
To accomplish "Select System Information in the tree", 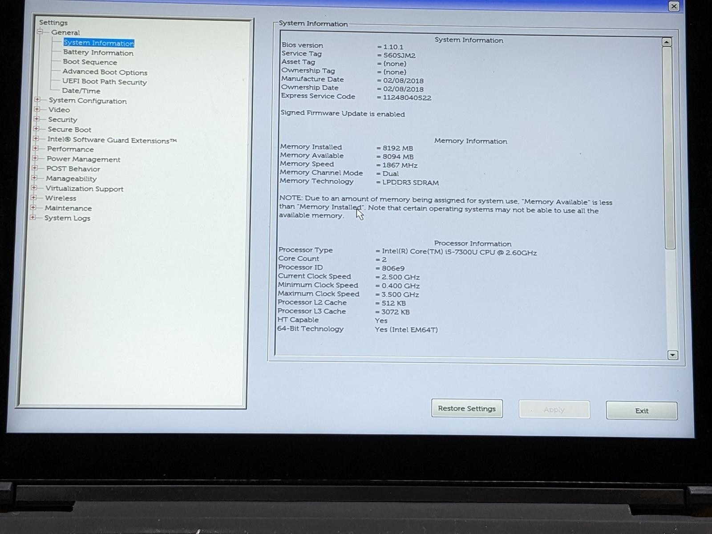I will [98, 43].
